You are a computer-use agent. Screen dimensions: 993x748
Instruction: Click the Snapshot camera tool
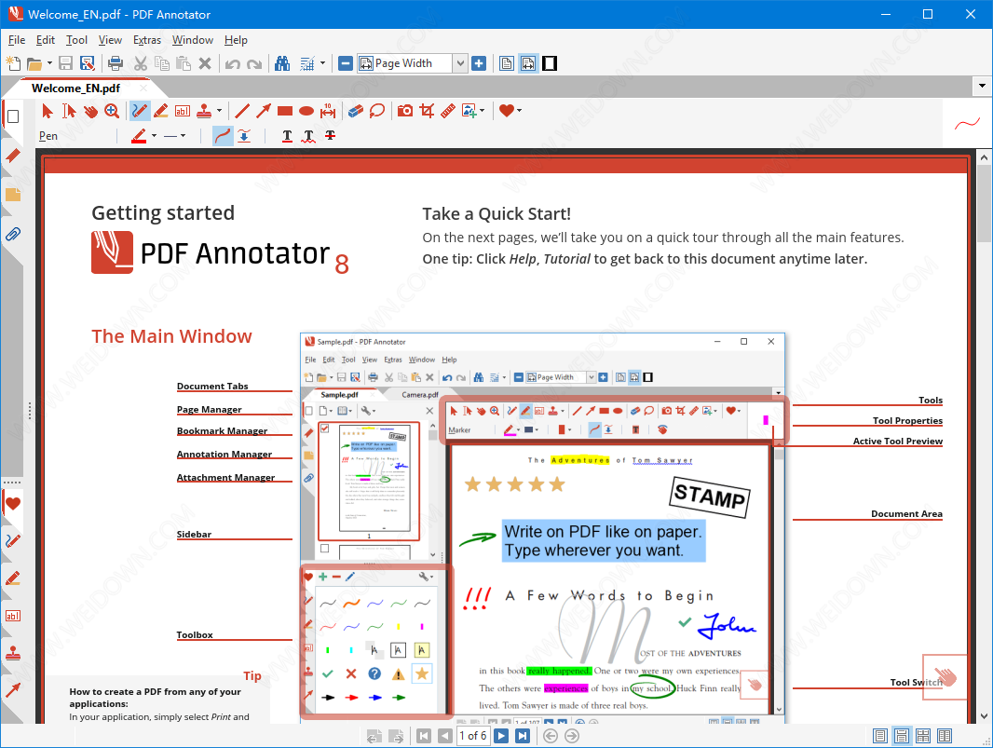tap(405, 111)
